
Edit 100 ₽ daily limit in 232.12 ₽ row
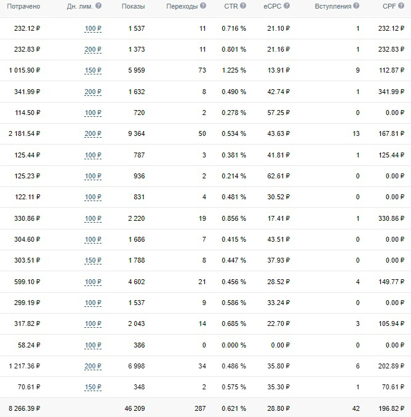(93, 28)
